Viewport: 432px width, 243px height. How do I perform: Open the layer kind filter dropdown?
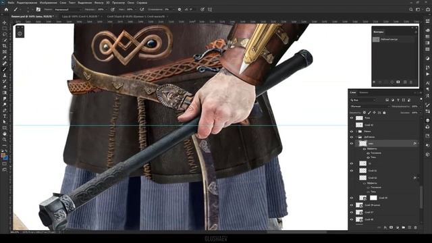pos(363,100)
